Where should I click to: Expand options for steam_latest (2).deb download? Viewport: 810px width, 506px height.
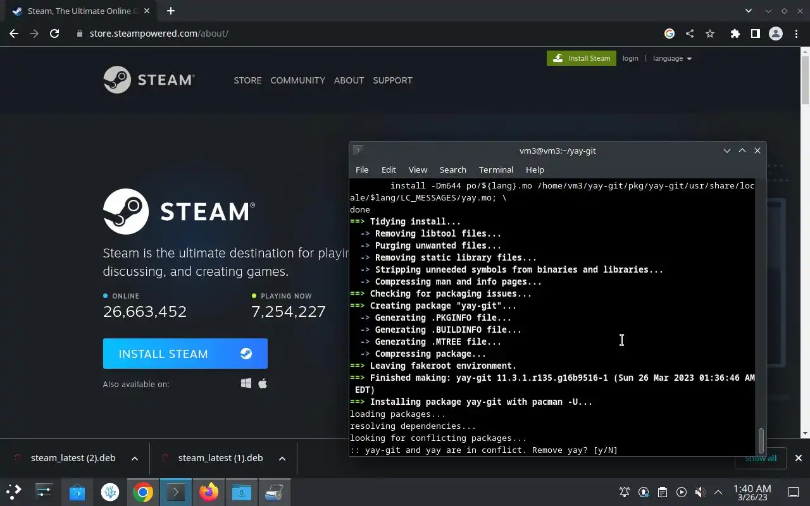pos(135,458)
